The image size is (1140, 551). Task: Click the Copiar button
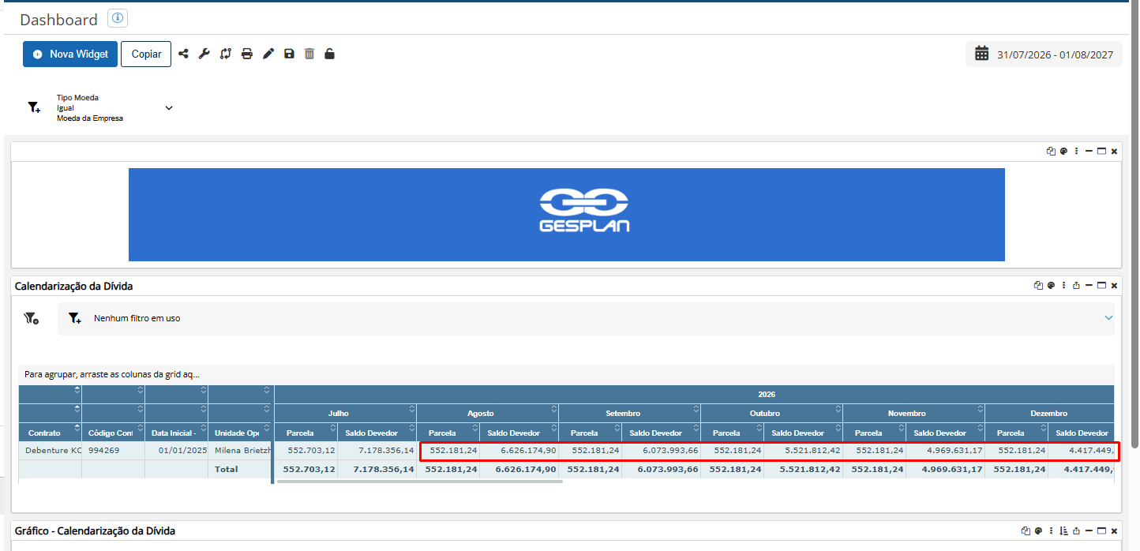(146, 54)
